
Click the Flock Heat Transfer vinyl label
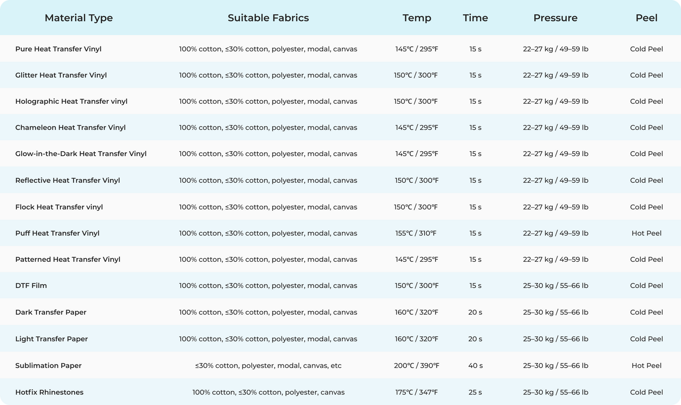point(59,206)
